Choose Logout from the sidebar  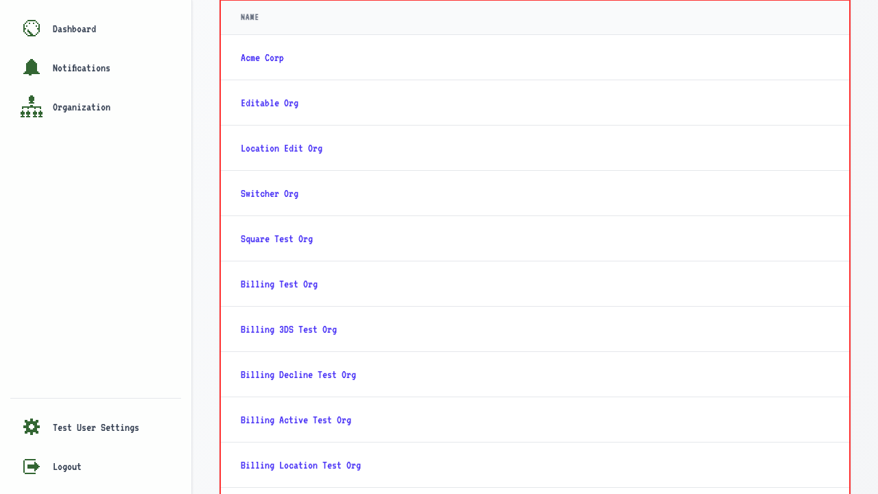point(96,467)
